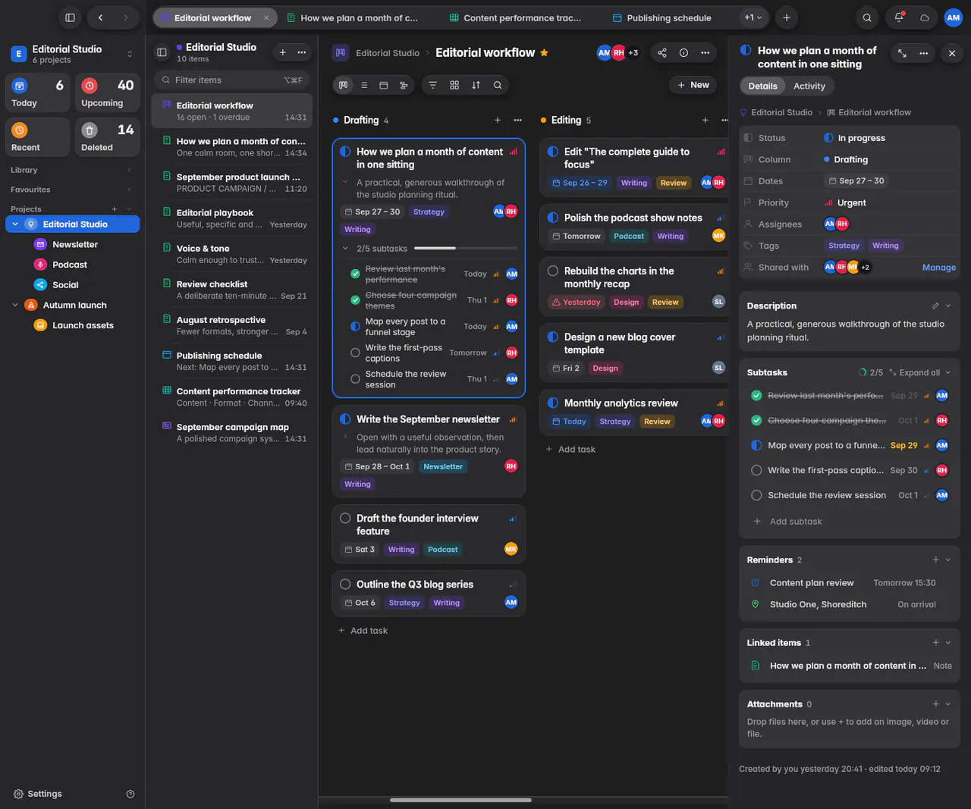Open the info icon beside share

[683, 53]
